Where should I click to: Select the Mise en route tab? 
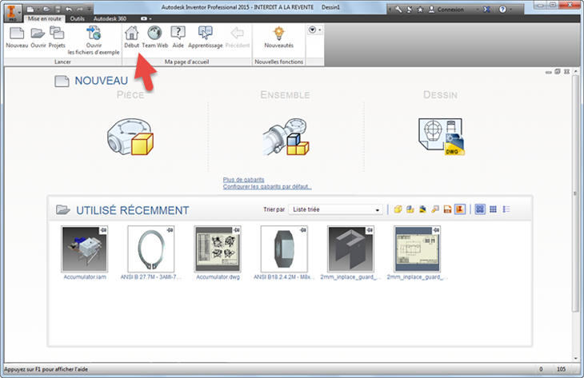pyautogui.click(x=44, y=18)
